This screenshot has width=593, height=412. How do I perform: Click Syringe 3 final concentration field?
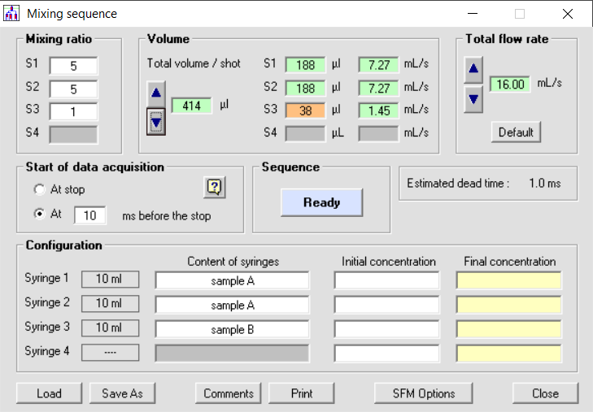point(508,329)
